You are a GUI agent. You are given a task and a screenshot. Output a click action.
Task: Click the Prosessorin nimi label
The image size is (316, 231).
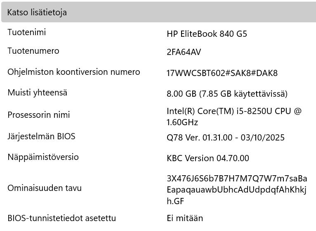pyautogui.click(x=39, y=115)
